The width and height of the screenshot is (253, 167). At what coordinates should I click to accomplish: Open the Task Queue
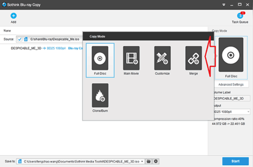240,18
